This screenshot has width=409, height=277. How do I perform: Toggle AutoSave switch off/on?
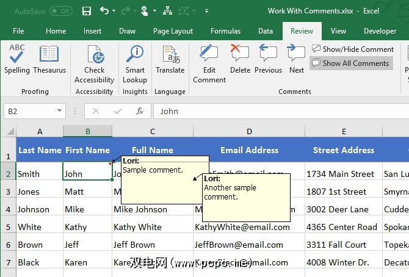click(60, 11)
